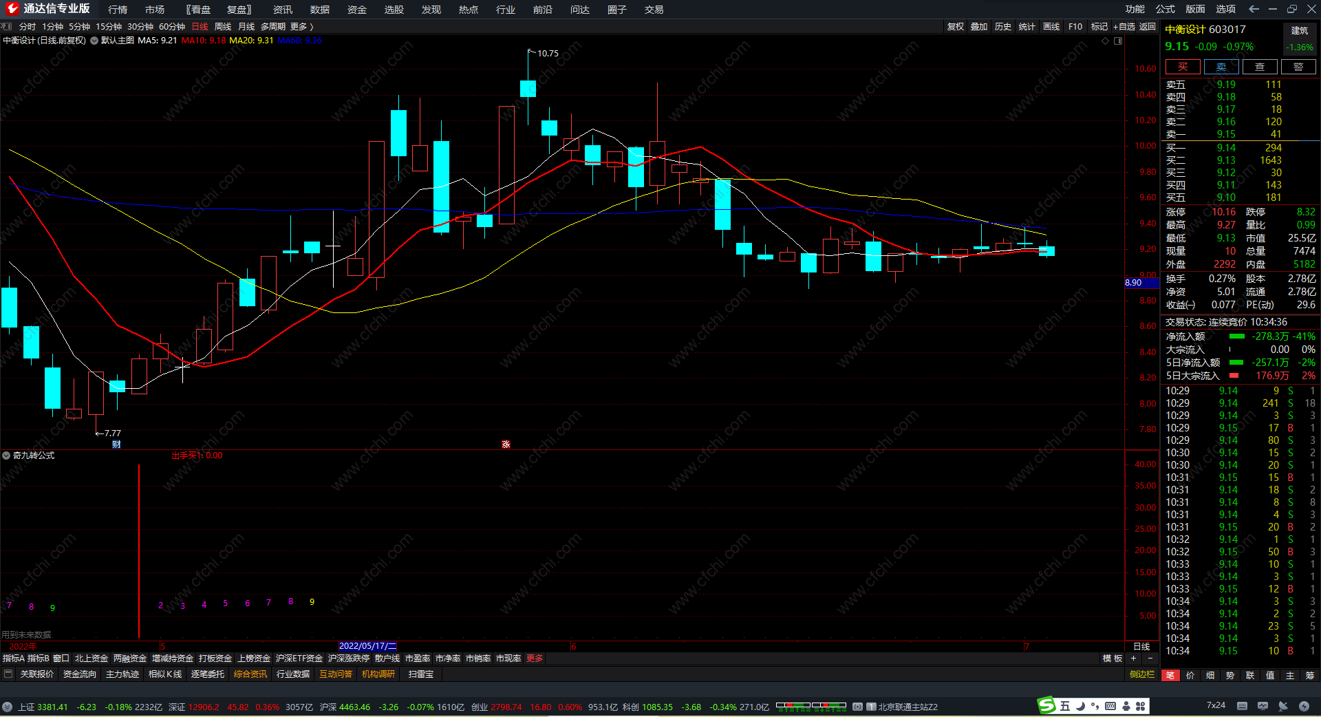Viewport: 1321px width, 717px height.
Task: Open the 复权 adjustment dropdown
Action: tap(955, 27)
